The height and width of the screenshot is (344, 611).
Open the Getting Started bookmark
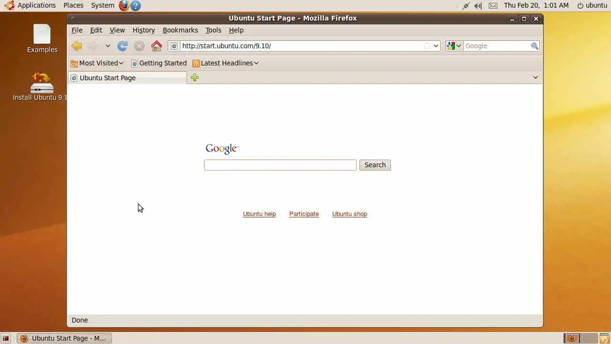[159, 63]
